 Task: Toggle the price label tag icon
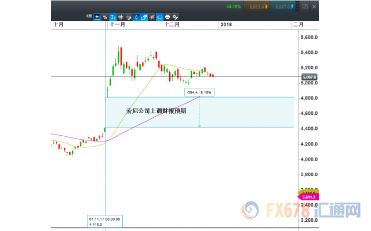(x=159, y=17)
